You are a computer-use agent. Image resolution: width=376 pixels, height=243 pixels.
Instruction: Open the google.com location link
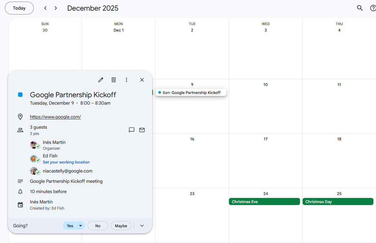coord(55,117)
